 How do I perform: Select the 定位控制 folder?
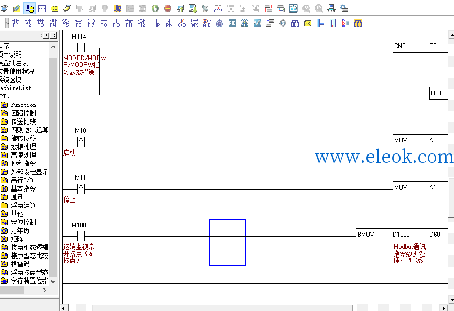point(23,222)
